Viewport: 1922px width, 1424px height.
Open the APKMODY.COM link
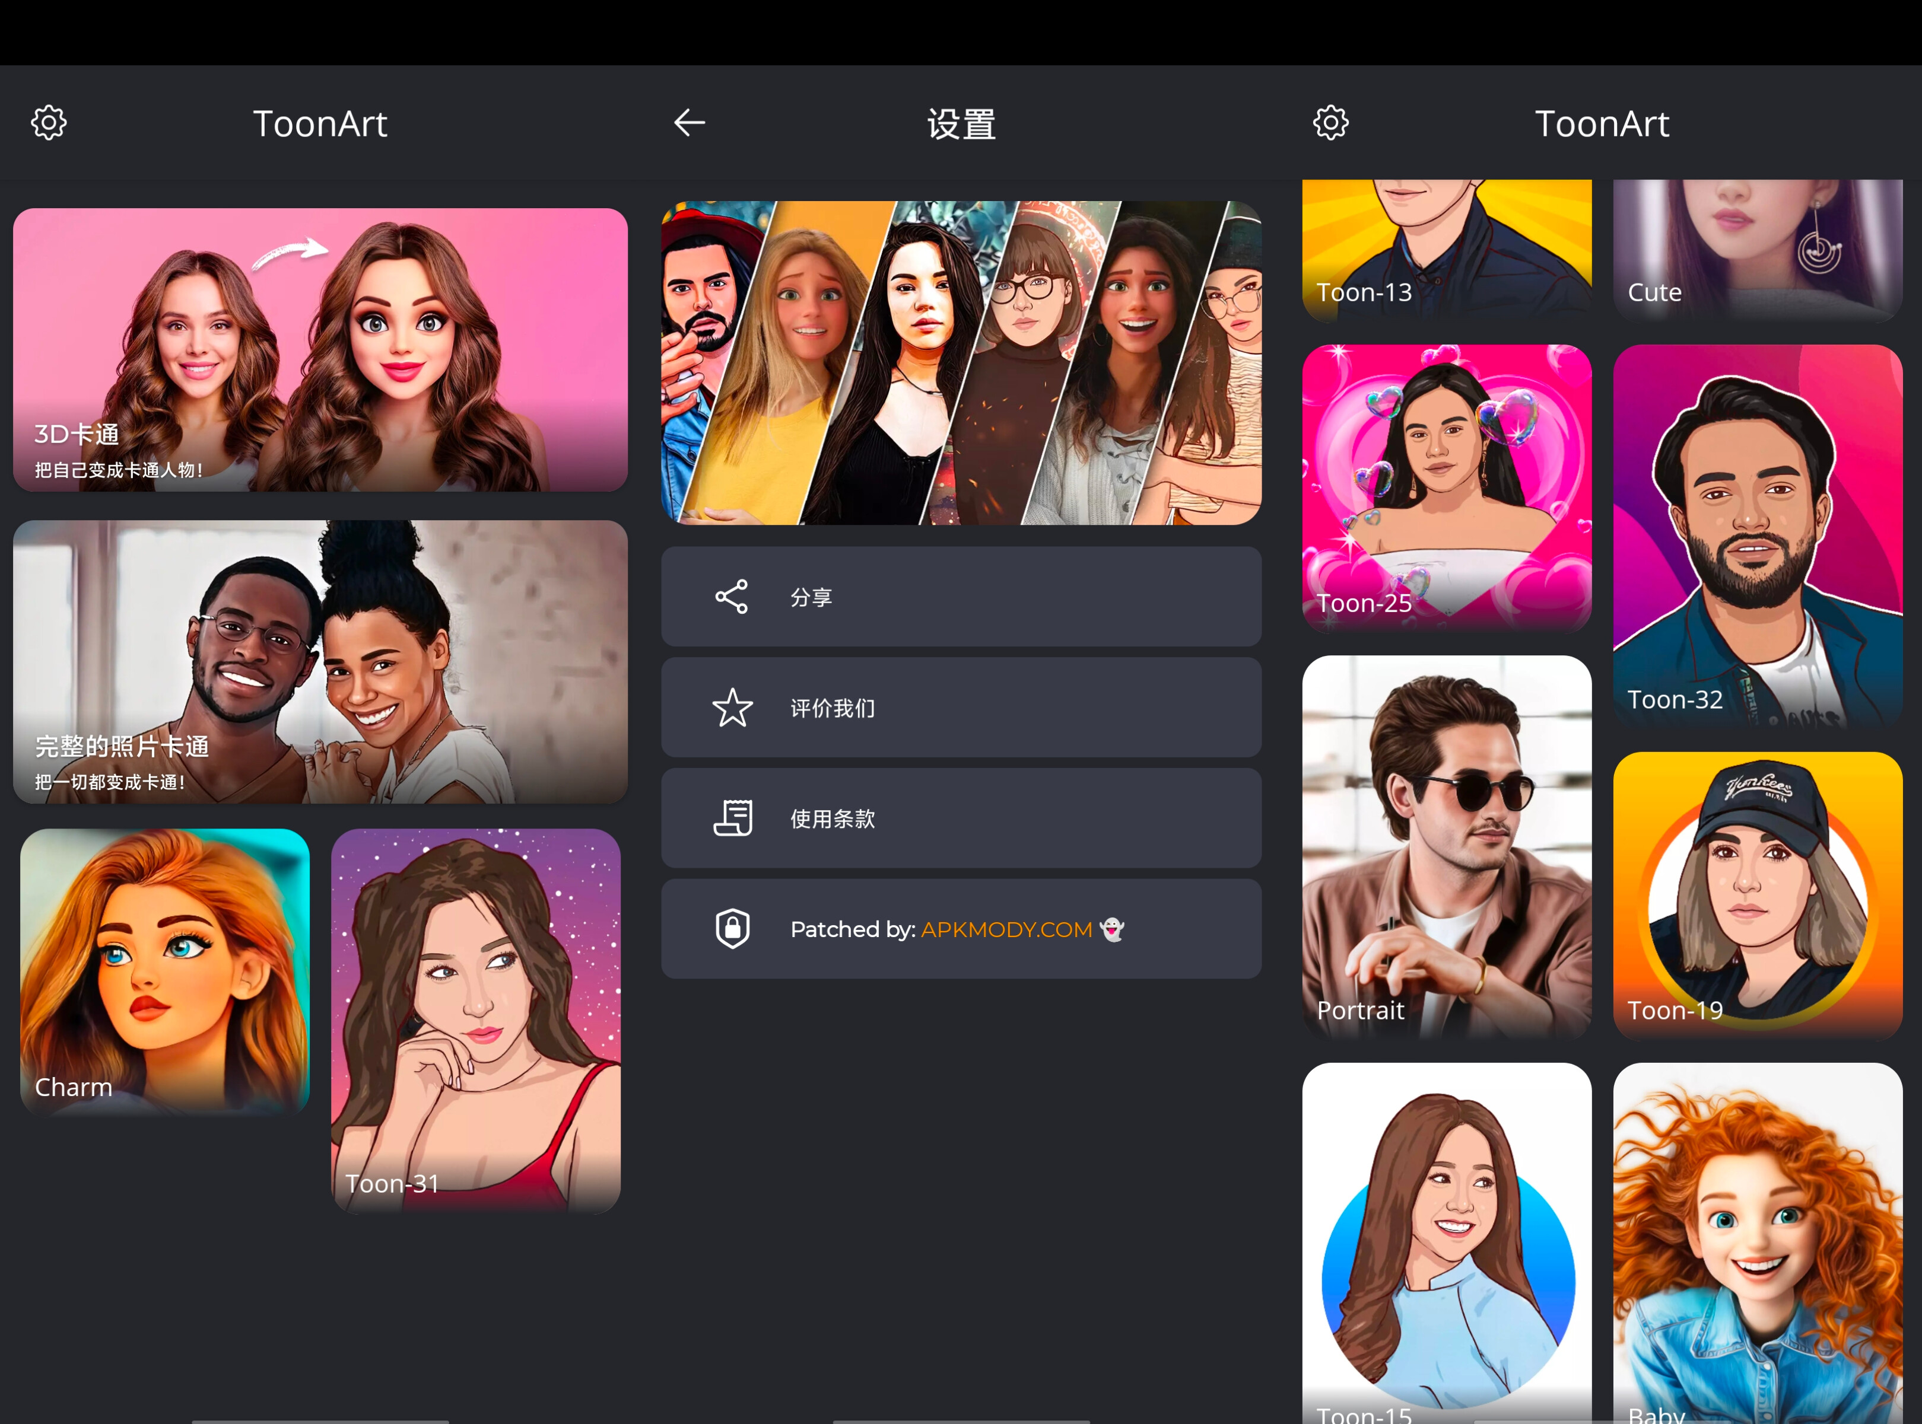point(1005,928)
